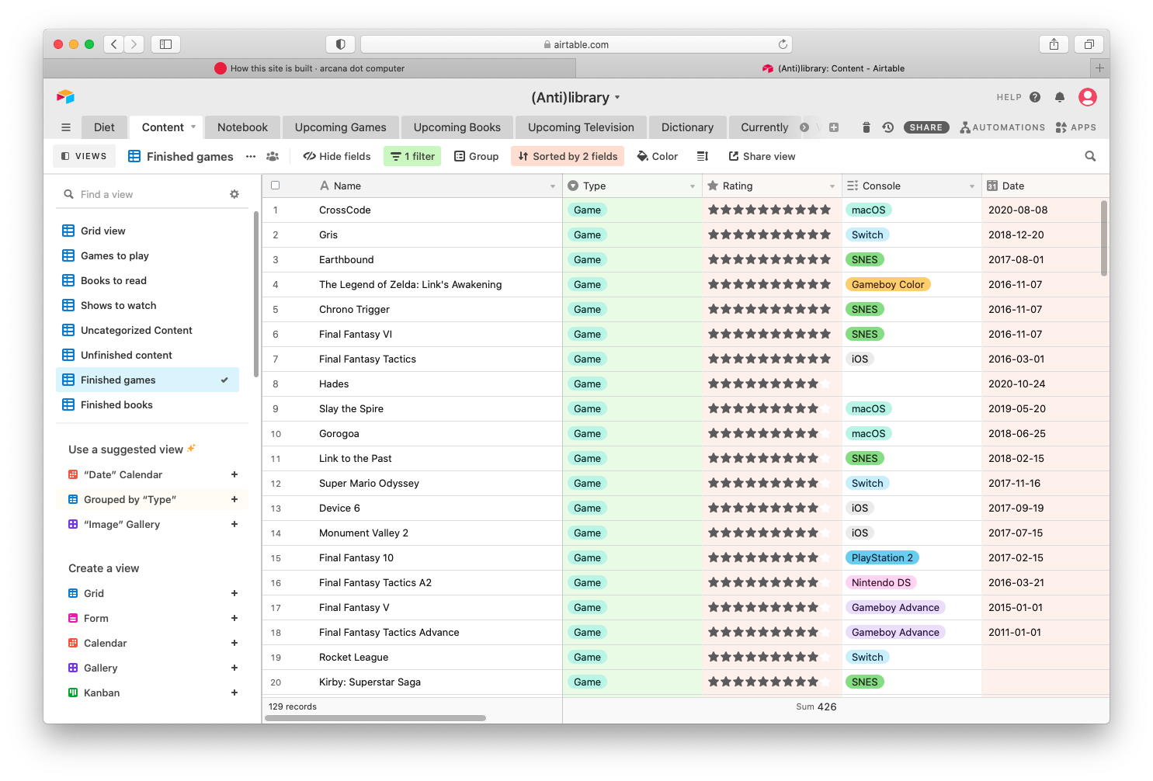This screenshot has height=781, width=1153.
Task: Click the search magnifier icon in toolbar
Action: (x=1090, y=156)
